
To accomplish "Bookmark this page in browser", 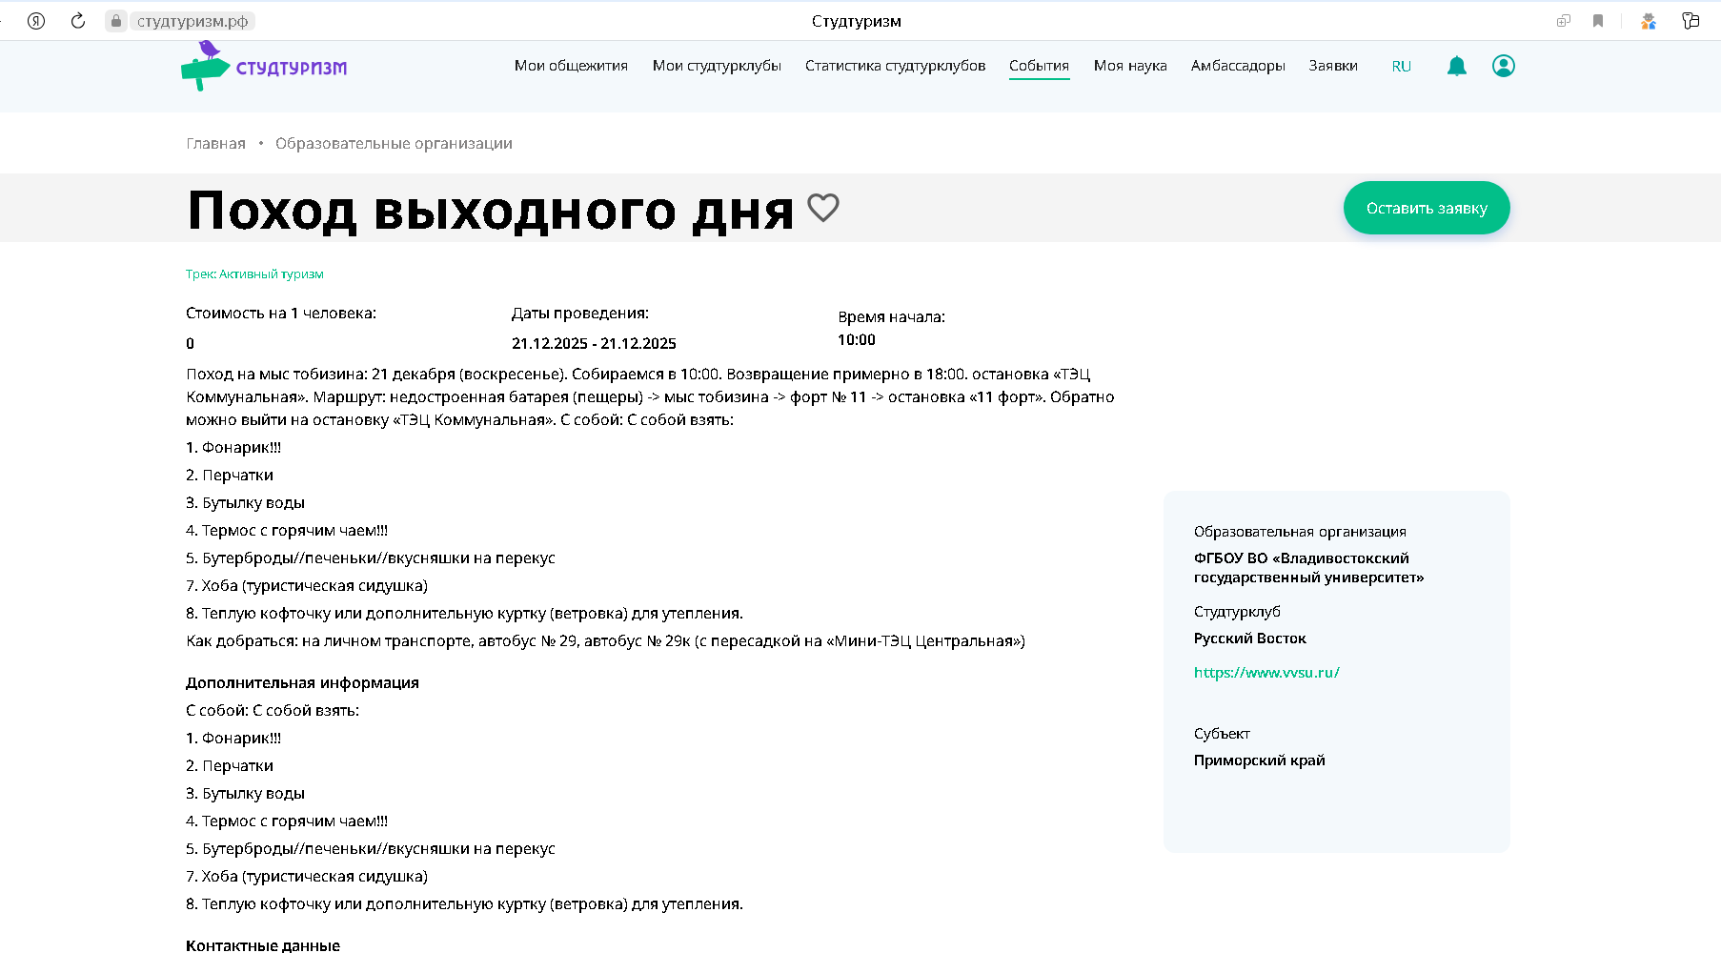I will pos(1598,21).
